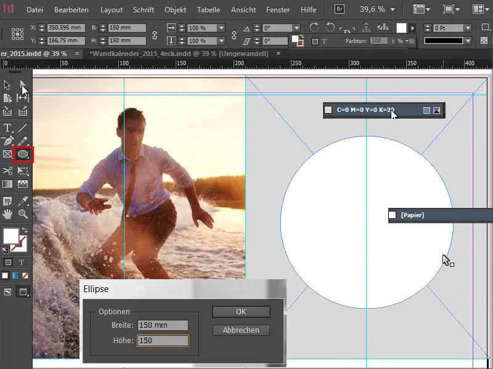
Task: Click the toolbox fill color box
Action: click(10, 236)
